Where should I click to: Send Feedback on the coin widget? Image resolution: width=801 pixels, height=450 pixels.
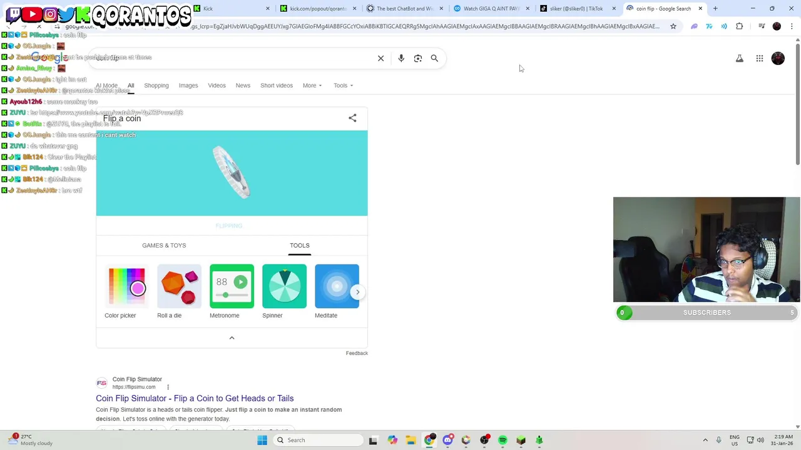click(357, 353)
